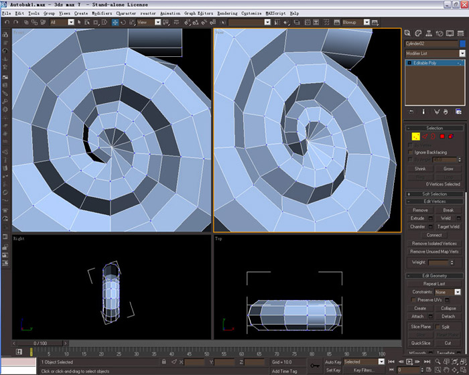469x375 pixels.
Task: Toggle Slice Plane mode button
Action: point(421,327)
